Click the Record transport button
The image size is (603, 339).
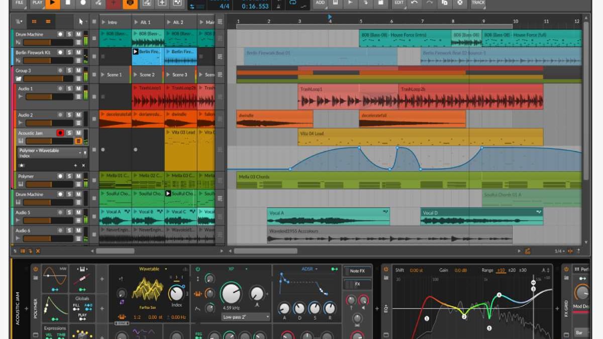click(83, 3)
